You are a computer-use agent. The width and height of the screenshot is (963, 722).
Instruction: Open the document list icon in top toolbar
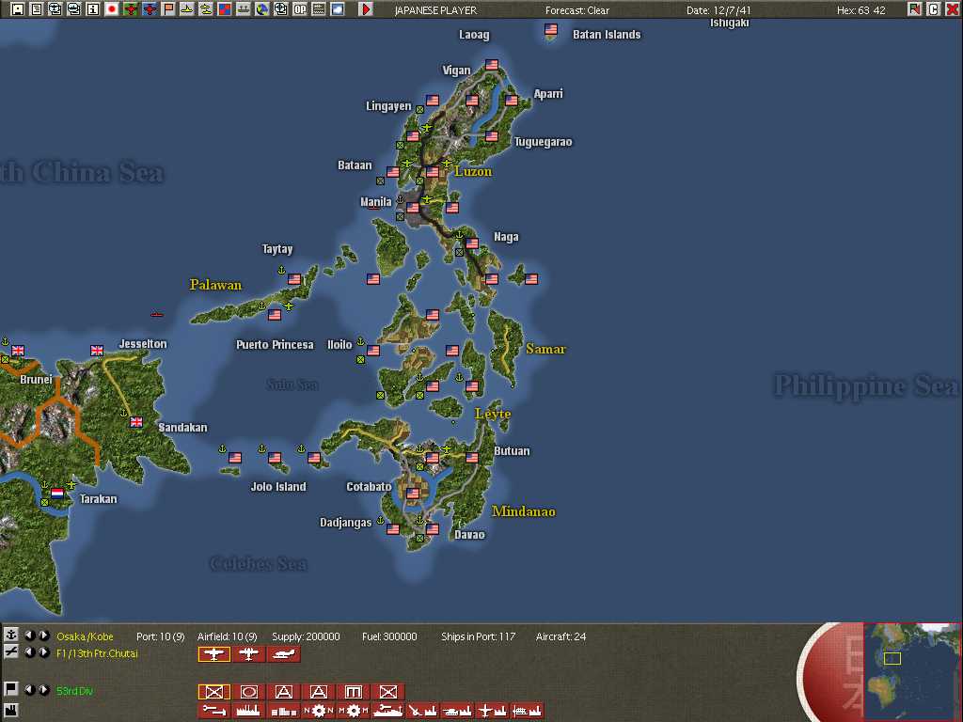click(x=37, y=9)
